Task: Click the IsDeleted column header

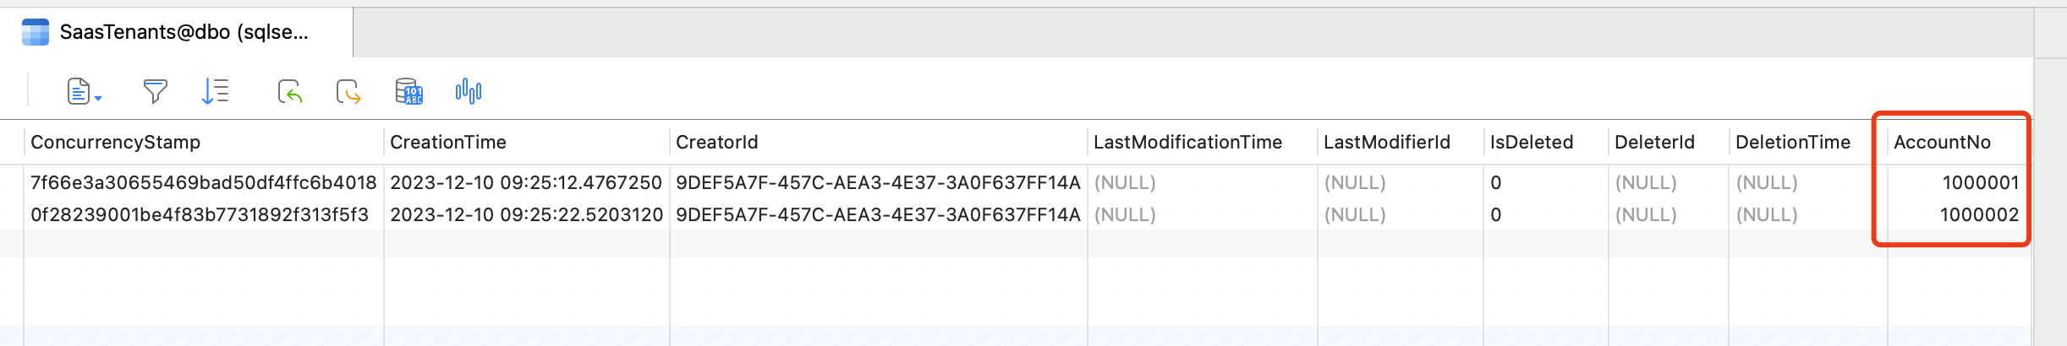Action: [x=1531, y=143]
